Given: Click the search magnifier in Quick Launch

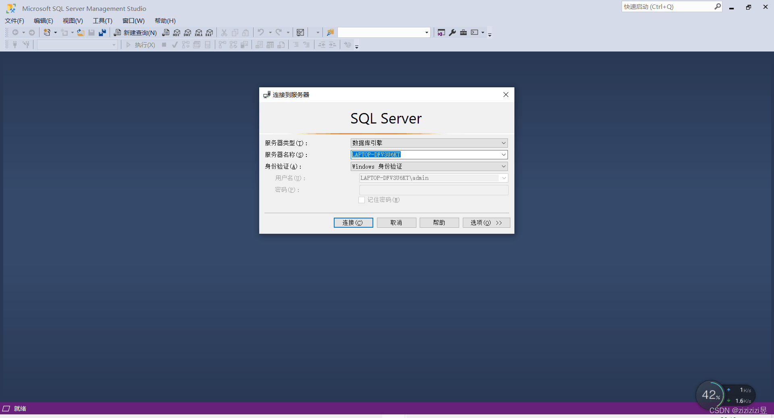Looking at the screenshot, I should click(718, 6).
